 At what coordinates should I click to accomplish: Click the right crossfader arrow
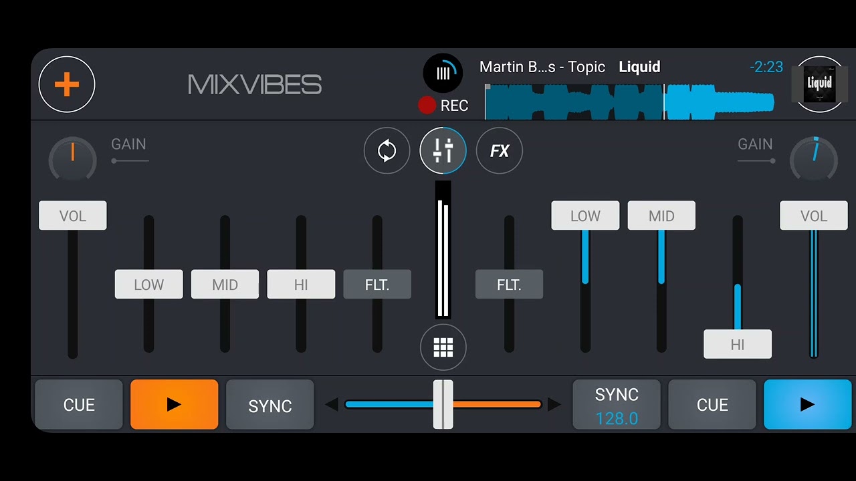point(554,404)
